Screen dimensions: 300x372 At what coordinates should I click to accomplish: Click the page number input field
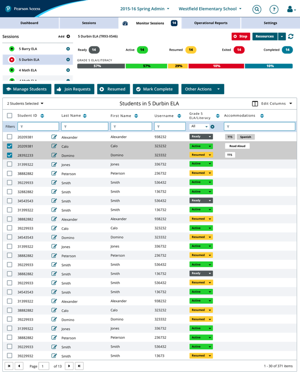point(44,366)
